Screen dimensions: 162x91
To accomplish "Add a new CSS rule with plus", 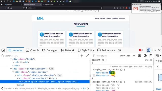I will point(134,56).
